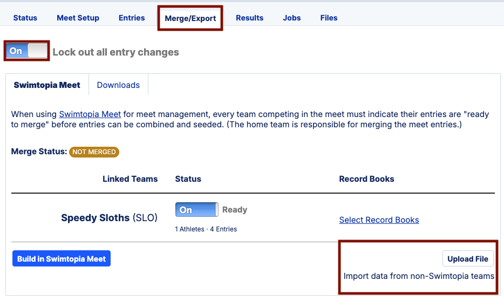Open the Entries tab

click(x=132, y=18)
